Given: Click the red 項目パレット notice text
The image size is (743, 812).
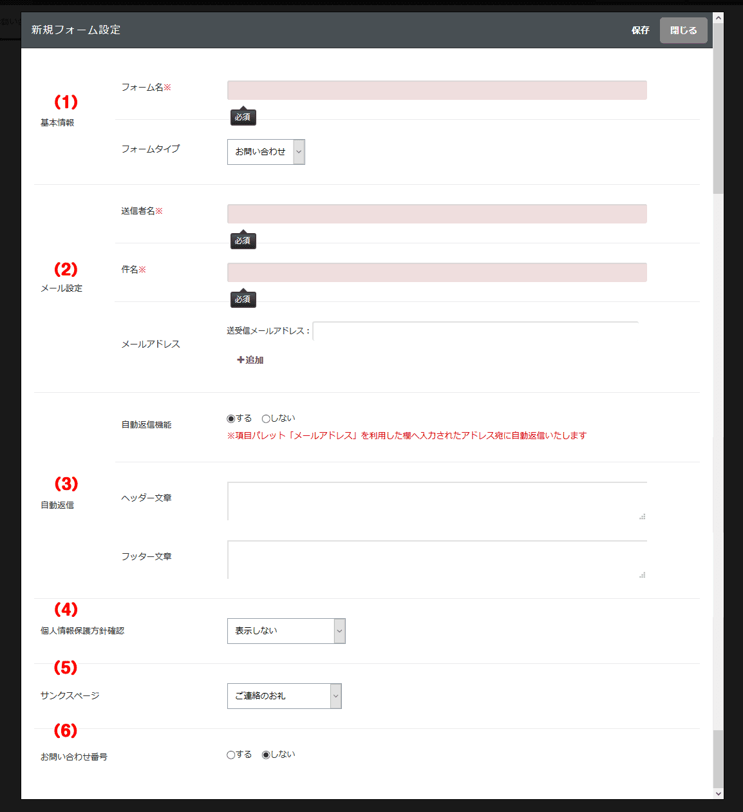Looking at the screenshot, I should (407, 436).
